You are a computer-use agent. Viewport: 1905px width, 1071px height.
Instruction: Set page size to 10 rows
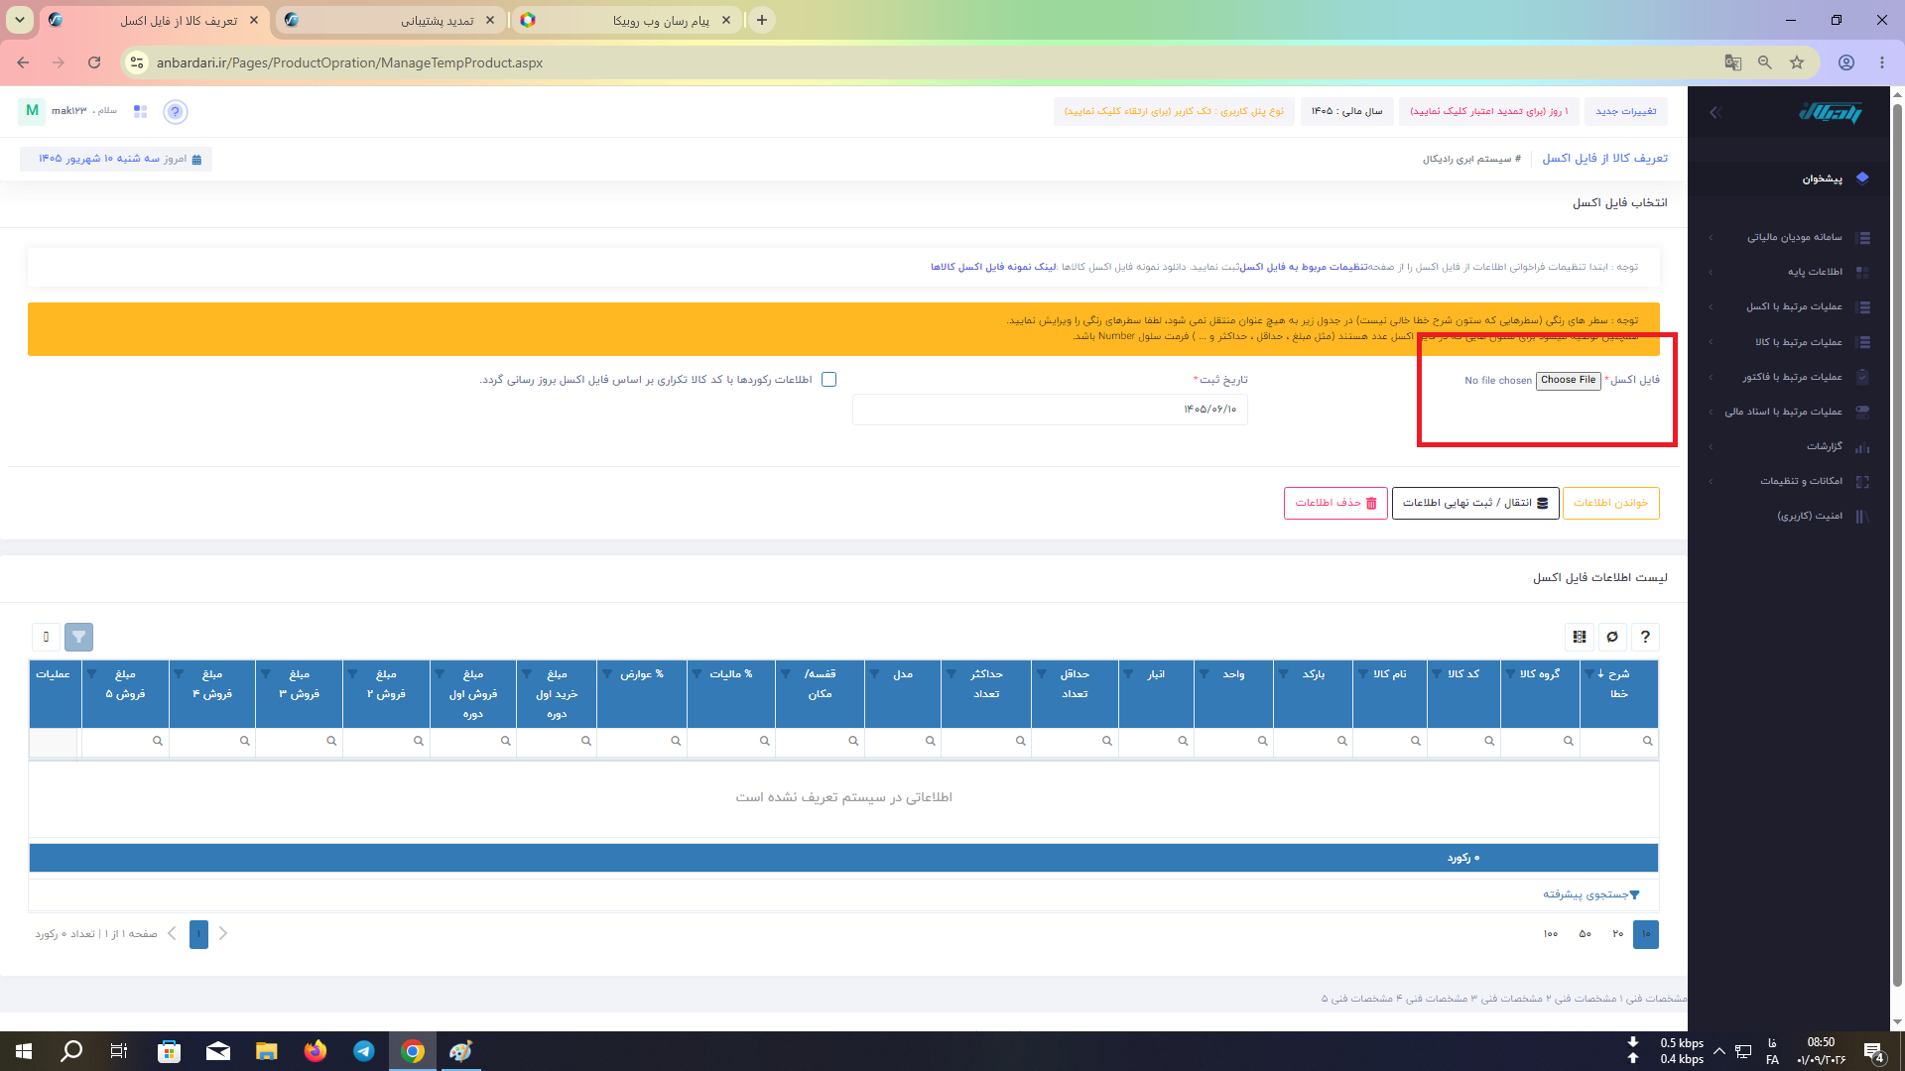[x=1646, y=934]
